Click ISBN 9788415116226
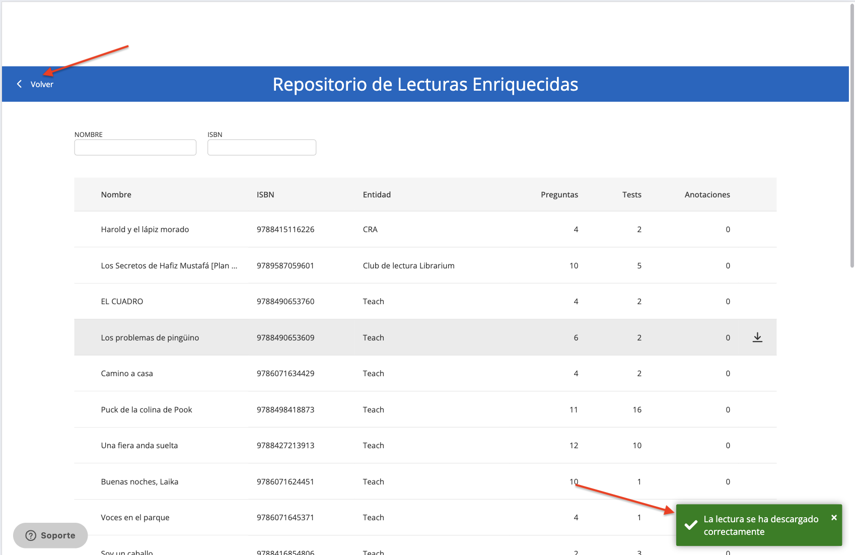The height and width of the screenshot is (555, 855). tap(286, 230)
